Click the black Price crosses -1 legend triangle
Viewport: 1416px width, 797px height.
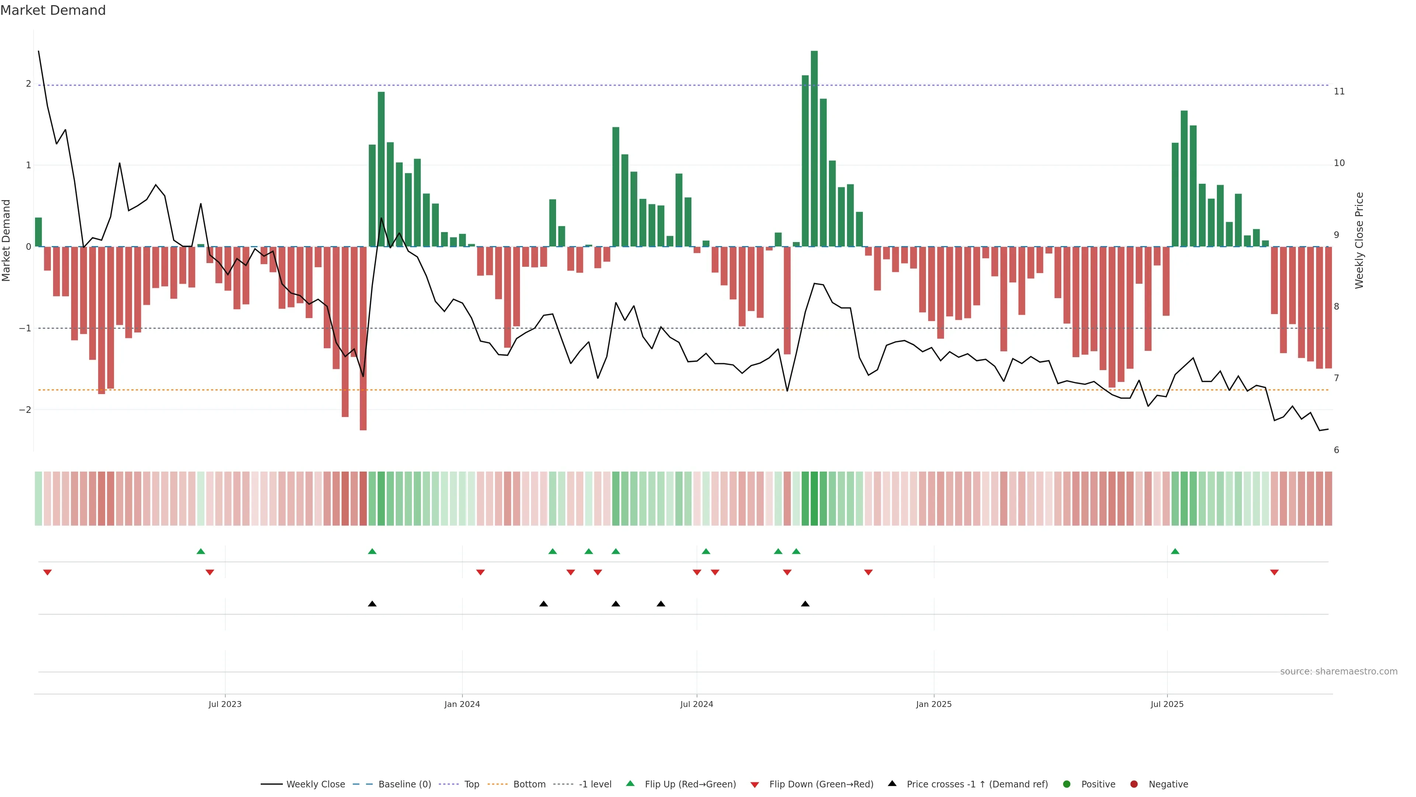[x=892, y=783]
